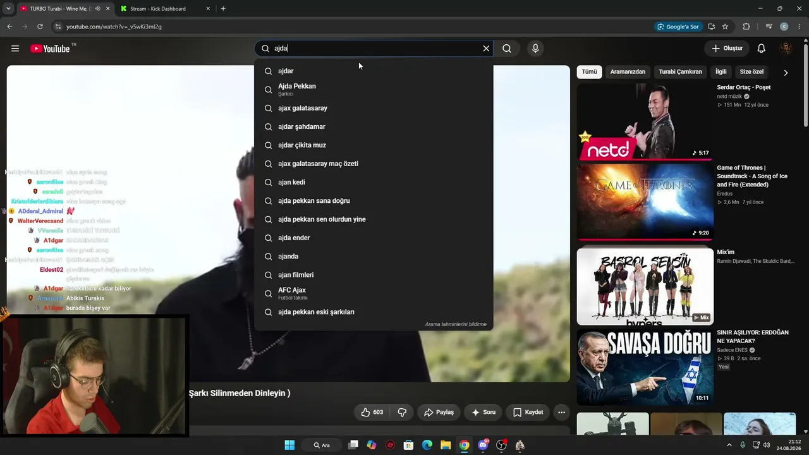Open more actions ellipsis under the video

tap(561, 412)
